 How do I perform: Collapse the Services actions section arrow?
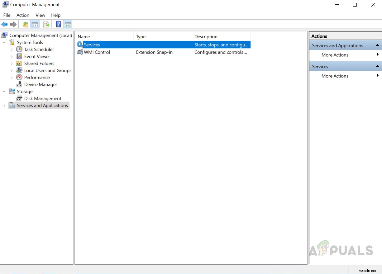[377, 66]
